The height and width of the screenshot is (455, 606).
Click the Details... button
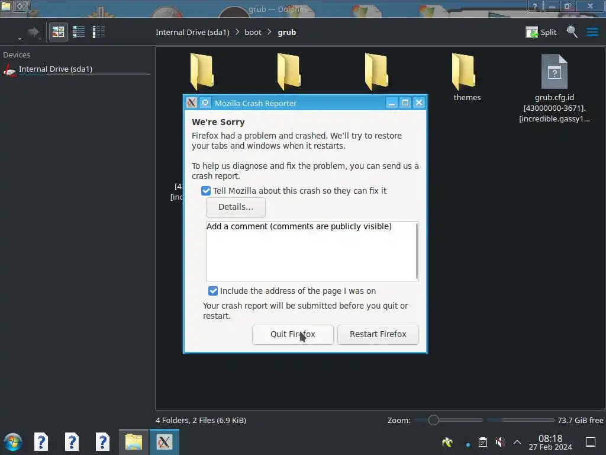click(x=236, y=207)
